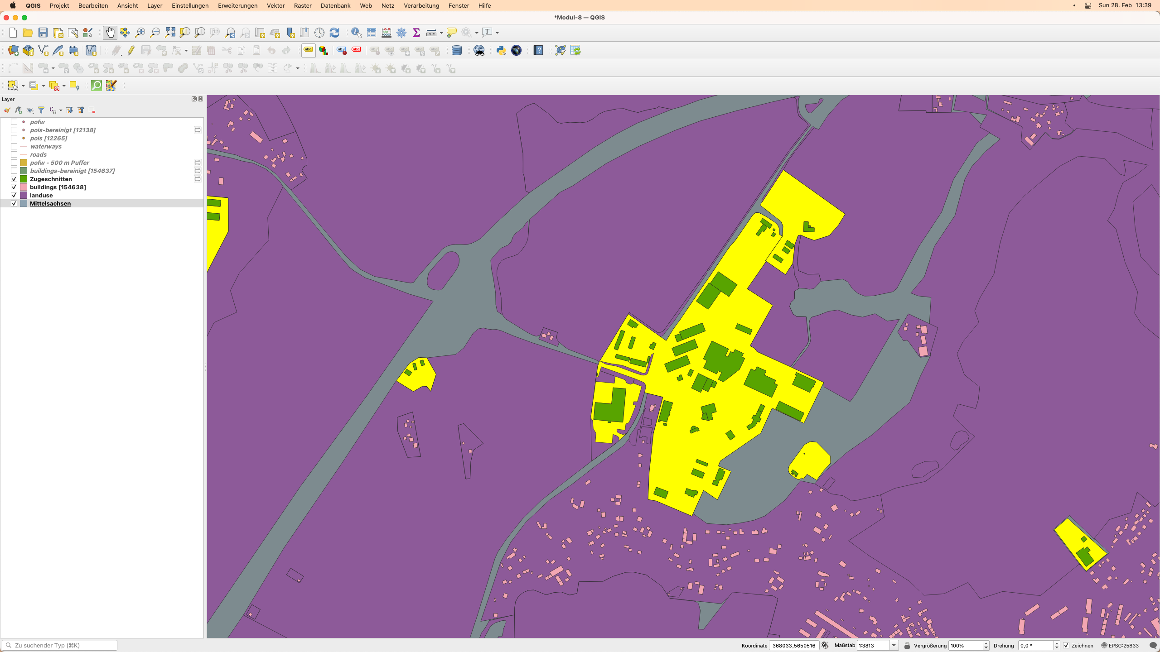
Task: Open the Erweiterungen menu
Action: (x=237, y=5)
